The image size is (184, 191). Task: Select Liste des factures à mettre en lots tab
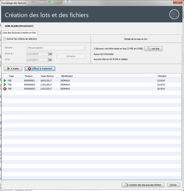point(19,33)
